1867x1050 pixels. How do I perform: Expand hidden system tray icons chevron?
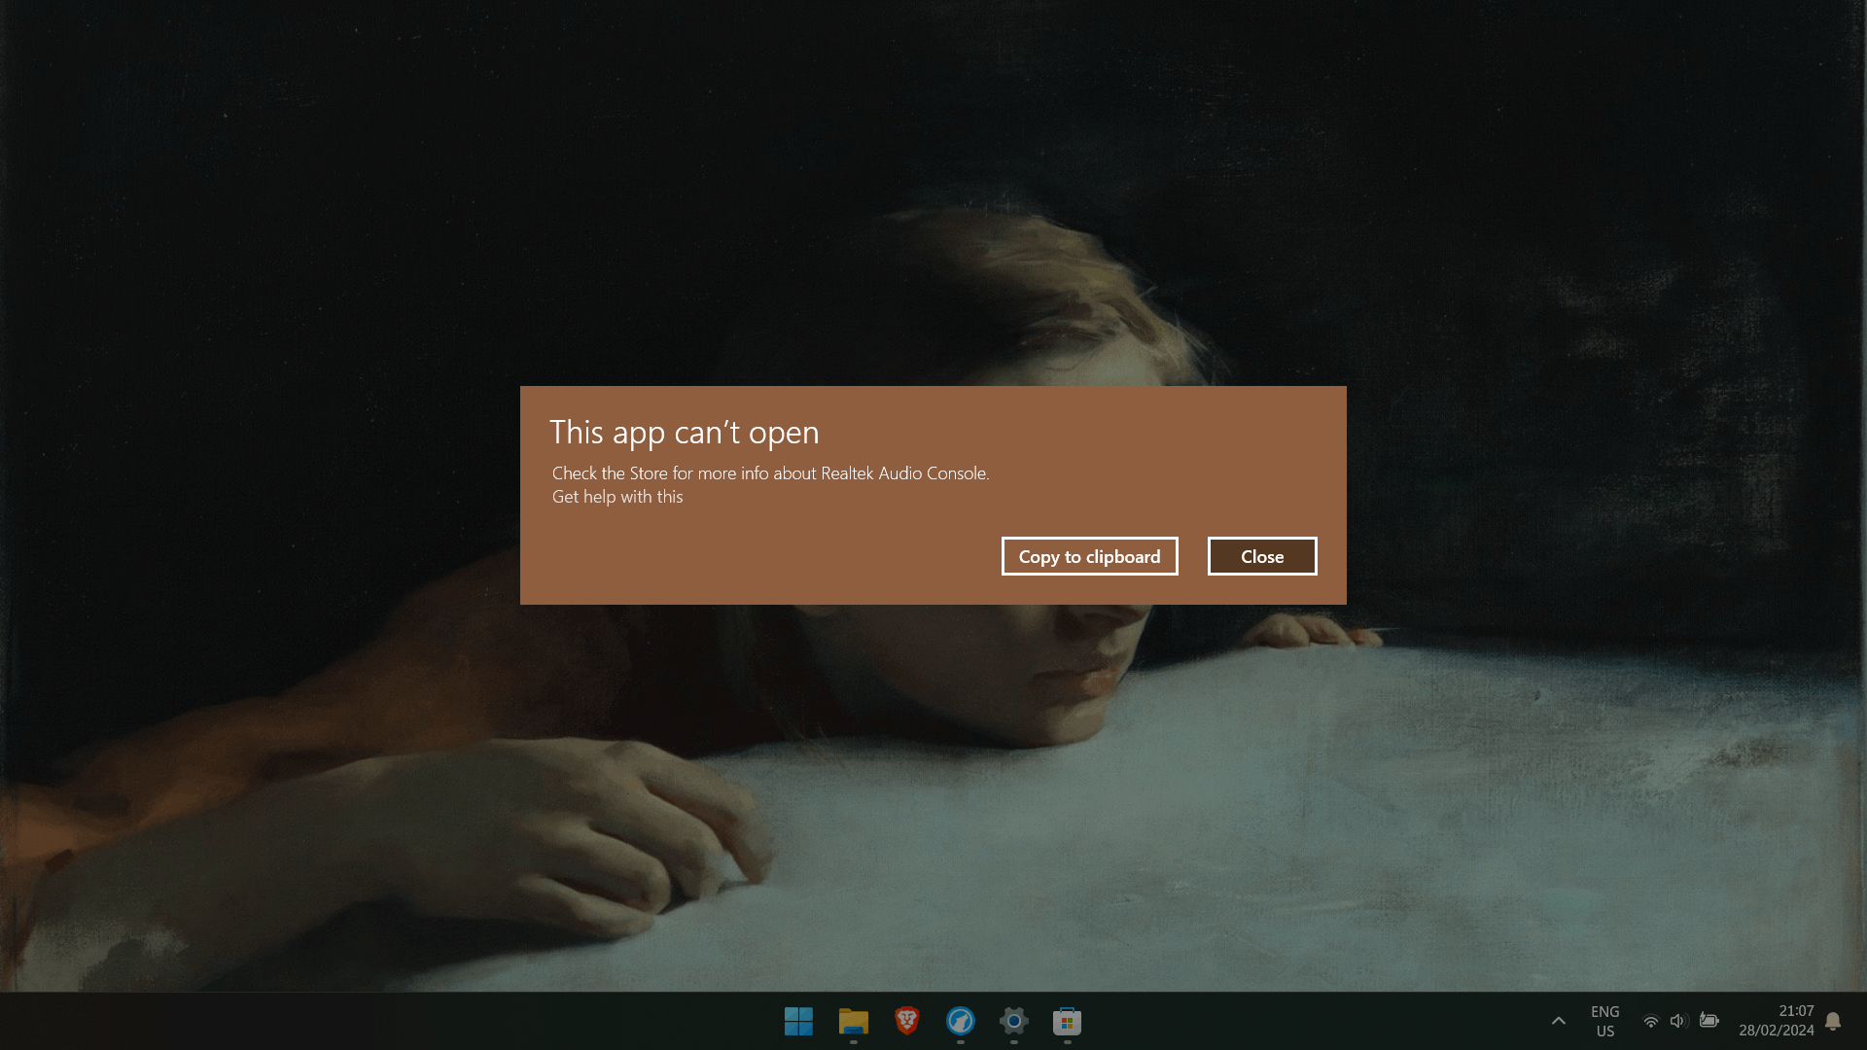pyautogui.click(x=1558, y=1021)
